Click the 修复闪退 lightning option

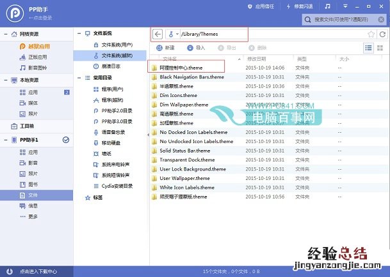point(300,6)
